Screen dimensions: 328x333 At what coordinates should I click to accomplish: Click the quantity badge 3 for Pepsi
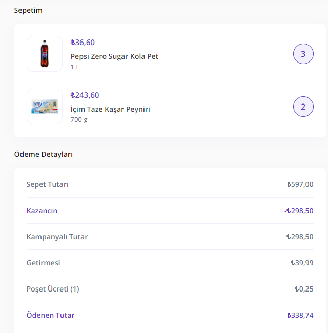(x=303, y=54)
